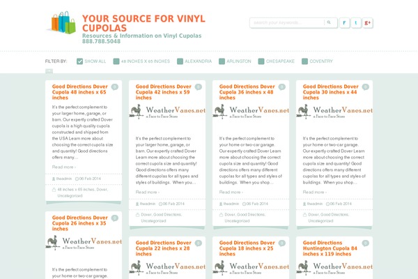Click the Google Plus icon

(367, 23)
